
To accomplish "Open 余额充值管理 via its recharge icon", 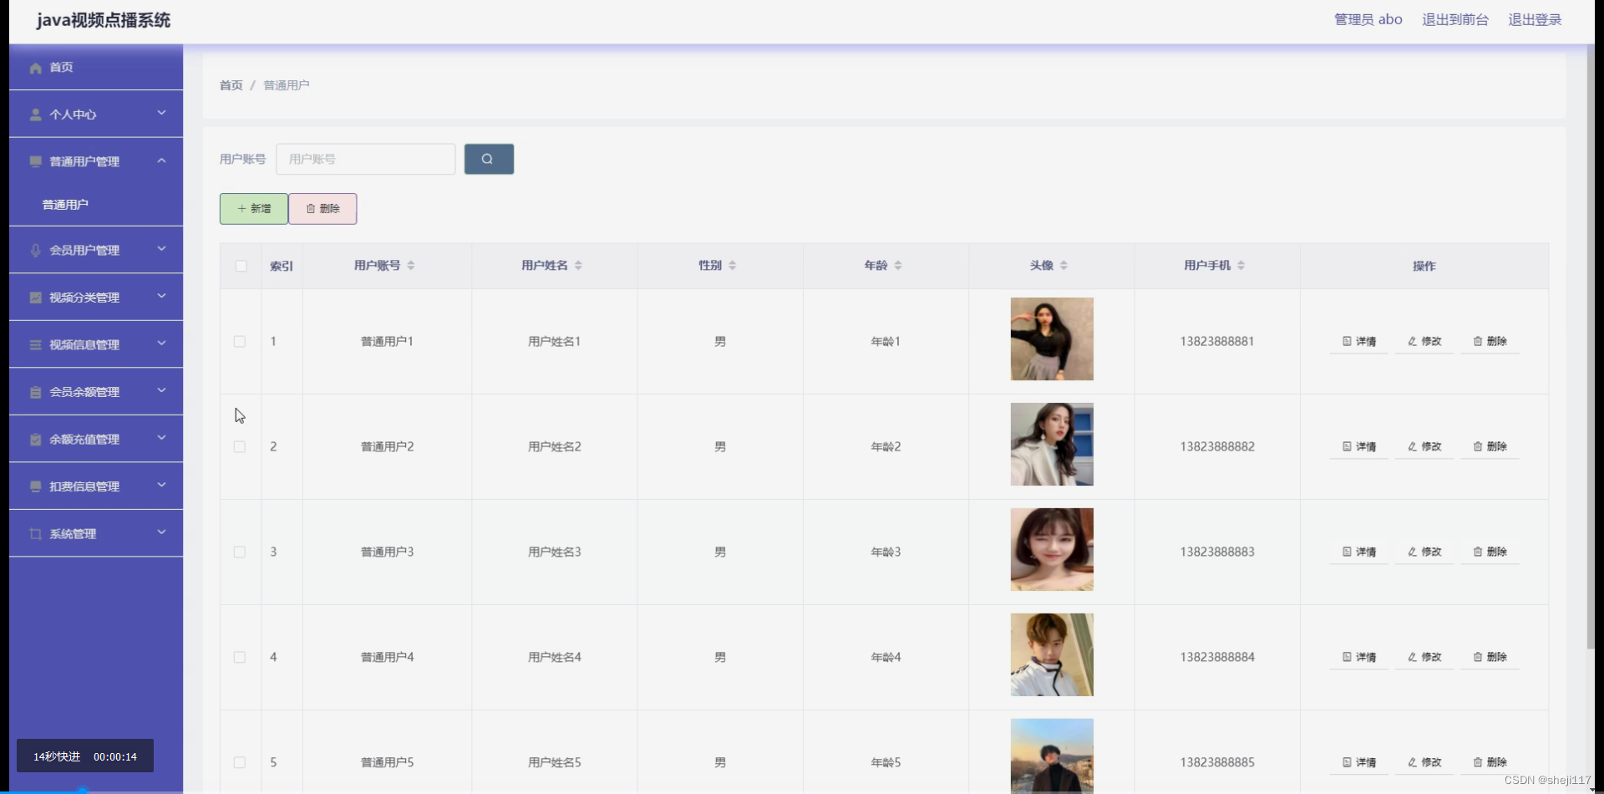I will tap(34, 439).
